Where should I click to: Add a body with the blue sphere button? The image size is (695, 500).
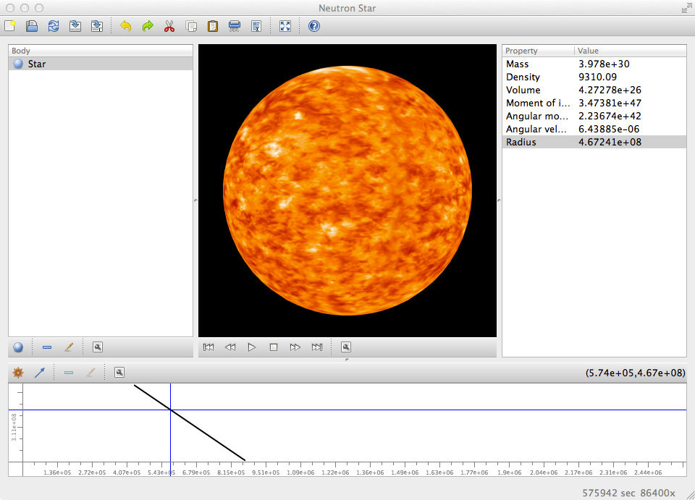click(x=18, y=347)
